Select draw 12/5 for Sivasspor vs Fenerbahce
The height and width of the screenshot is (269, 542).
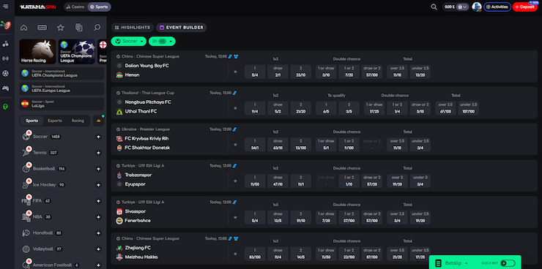278,217
